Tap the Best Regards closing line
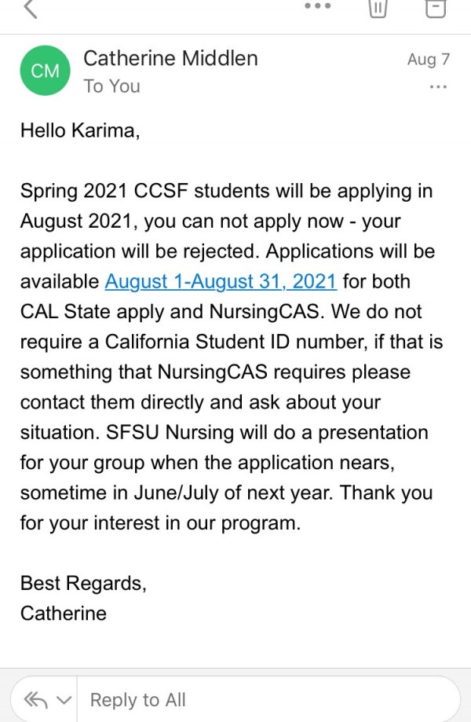The width and height of the screenshot is (471, 722). tap(83, 584)
